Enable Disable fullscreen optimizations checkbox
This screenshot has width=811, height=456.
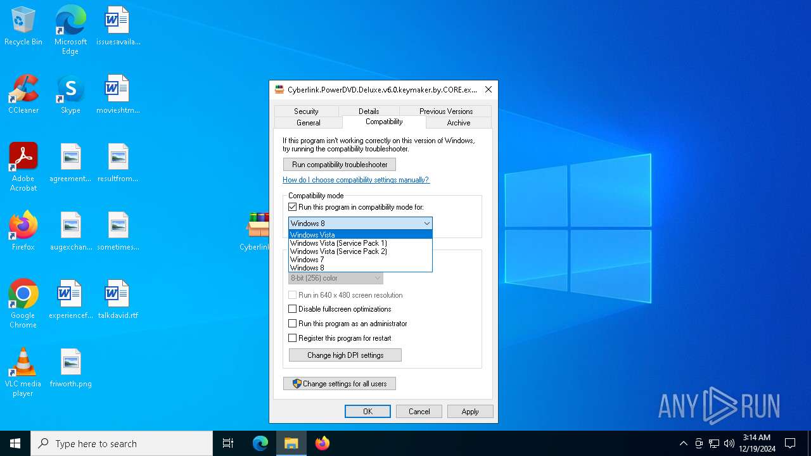[292, 309]
